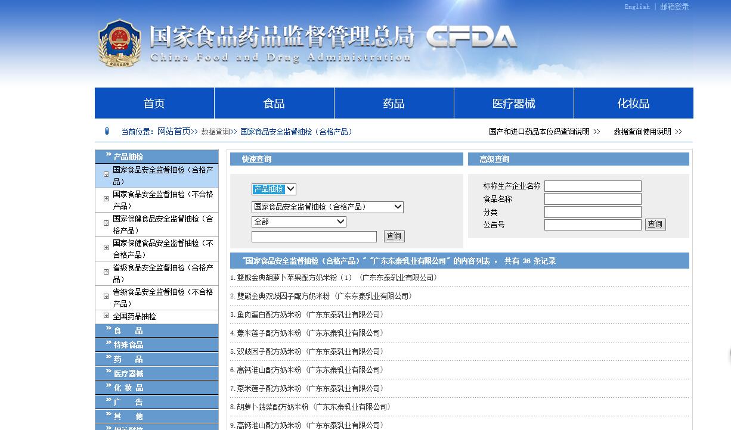Open result 3 鱼肉蛋白配方奶米粉
The width and height of the screenshot is (731, 430).
(307, 314)
